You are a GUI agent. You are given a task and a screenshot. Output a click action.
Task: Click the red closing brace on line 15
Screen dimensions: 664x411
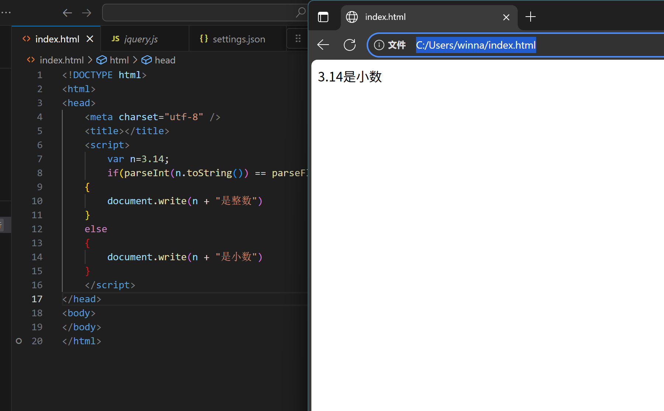click(87, 271)
